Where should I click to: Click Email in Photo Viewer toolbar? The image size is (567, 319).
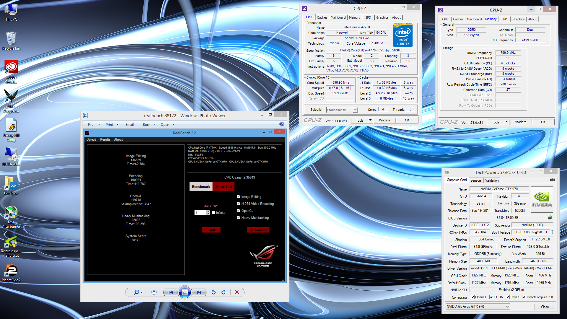pyautogui.click(x=129, y=125)
